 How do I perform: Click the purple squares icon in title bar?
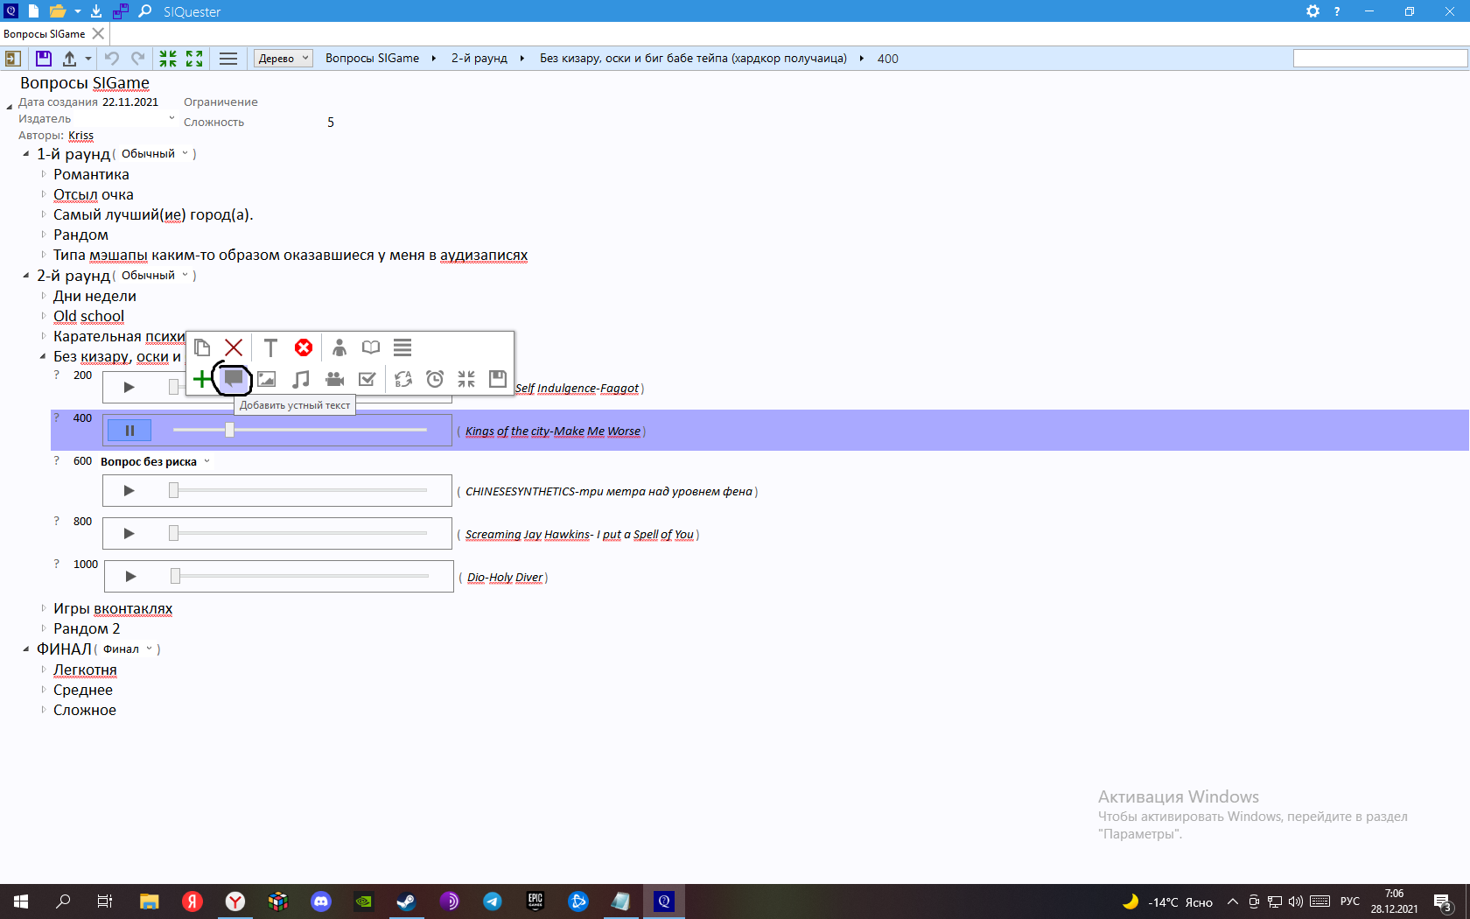[121, 11]
